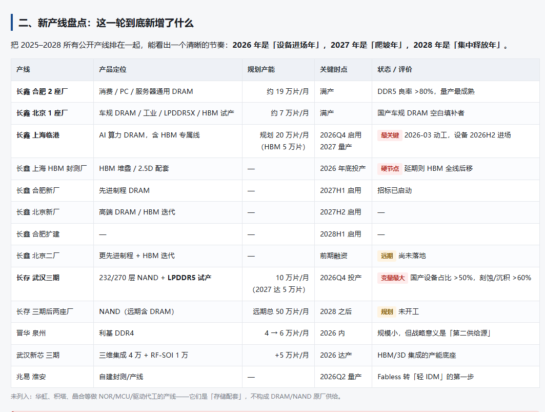Screen dimensions: 545x412
Task: Click the red '变量最大' tag
Action: (x=393, y=278)
